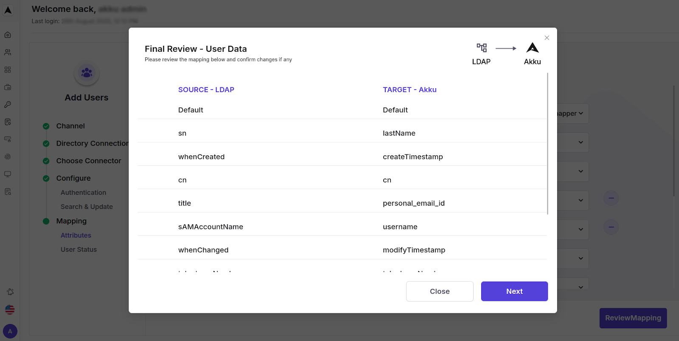Click the lower minus remove-row icon
679x341 pixels.
point(611,227)
